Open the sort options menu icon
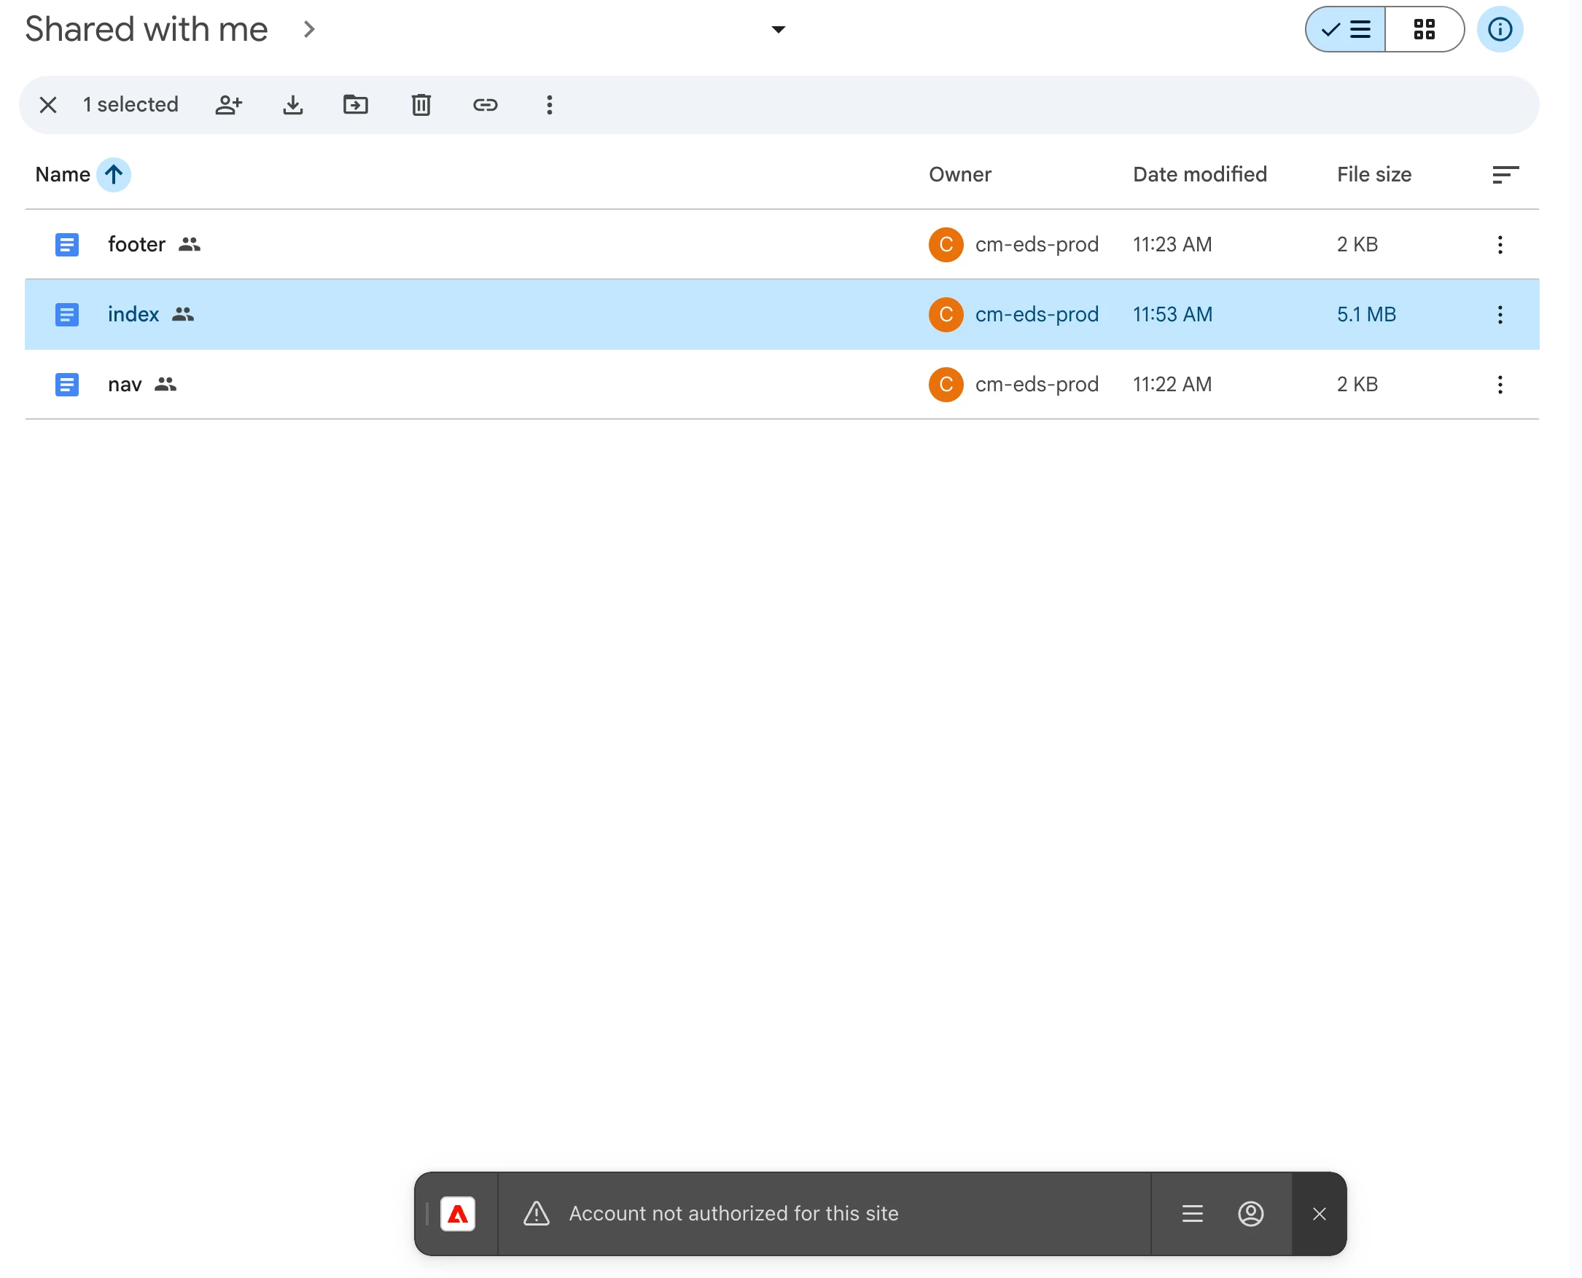1582x1278 pixels. tap(1505, 174)
